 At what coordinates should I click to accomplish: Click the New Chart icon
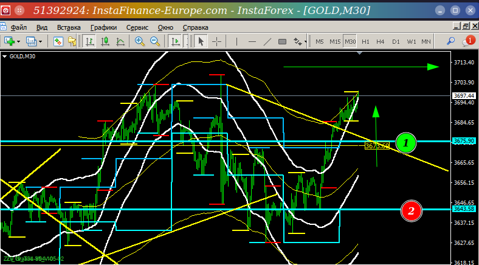coord(10,41)
